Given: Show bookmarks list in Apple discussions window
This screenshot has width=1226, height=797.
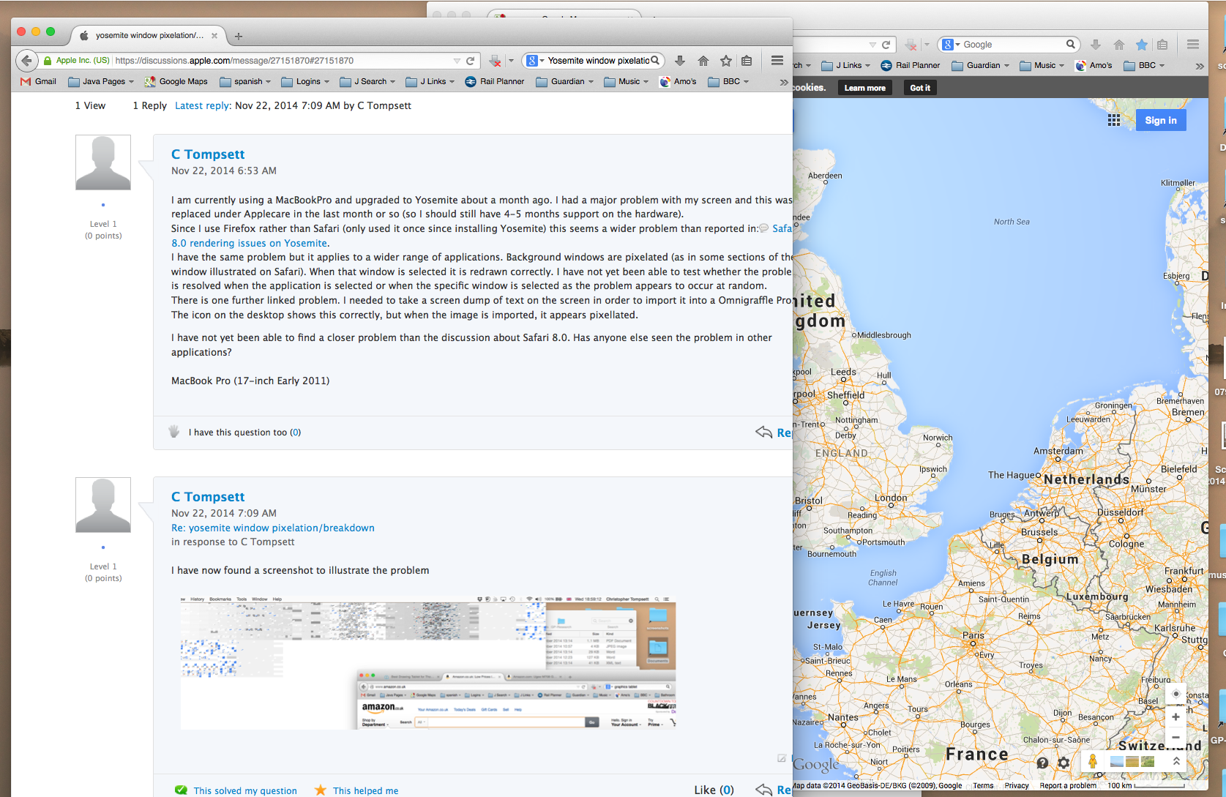Looking at the screenshot, I should [x=747, y=61].
